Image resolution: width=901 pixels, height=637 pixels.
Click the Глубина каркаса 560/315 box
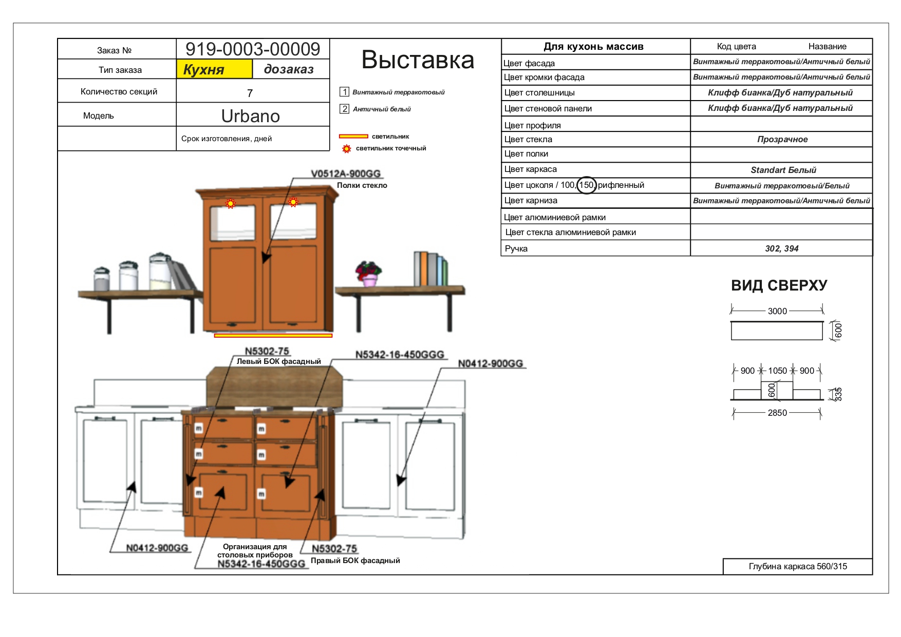click(x=797, y=566)
